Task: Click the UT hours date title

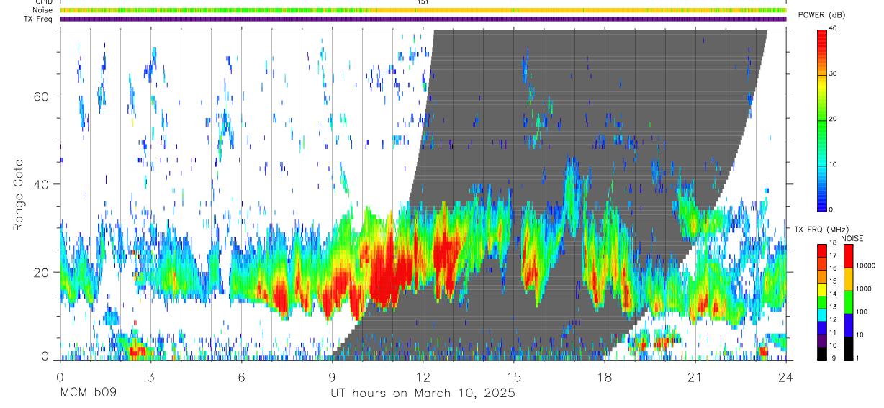Action: coord(422,394)
